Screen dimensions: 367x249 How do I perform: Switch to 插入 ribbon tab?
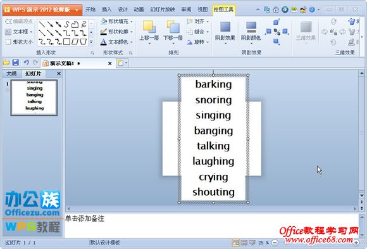tap(106, 10)
